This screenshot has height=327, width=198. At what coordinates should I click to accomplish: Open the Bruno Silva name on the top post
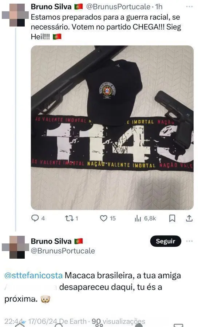(51, 7)
